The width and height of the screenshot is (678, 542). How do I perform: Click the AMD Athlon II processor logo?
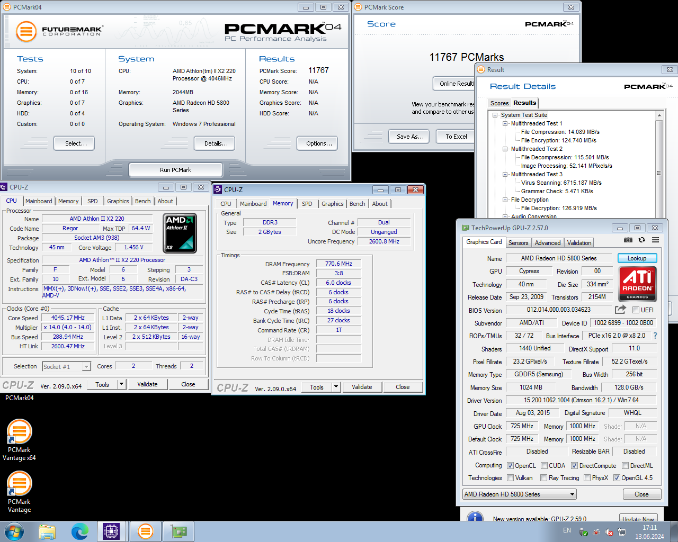point(180,233)
